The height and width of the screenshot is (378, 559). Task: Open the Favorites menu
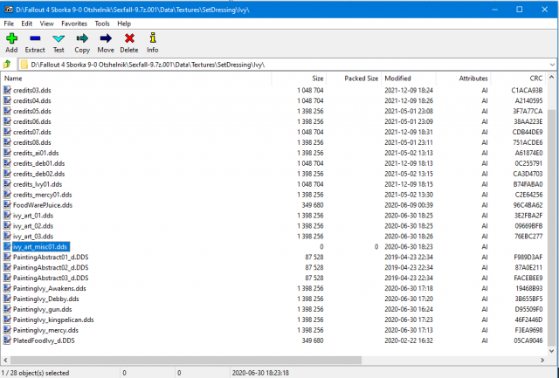(x=73, y=24)
